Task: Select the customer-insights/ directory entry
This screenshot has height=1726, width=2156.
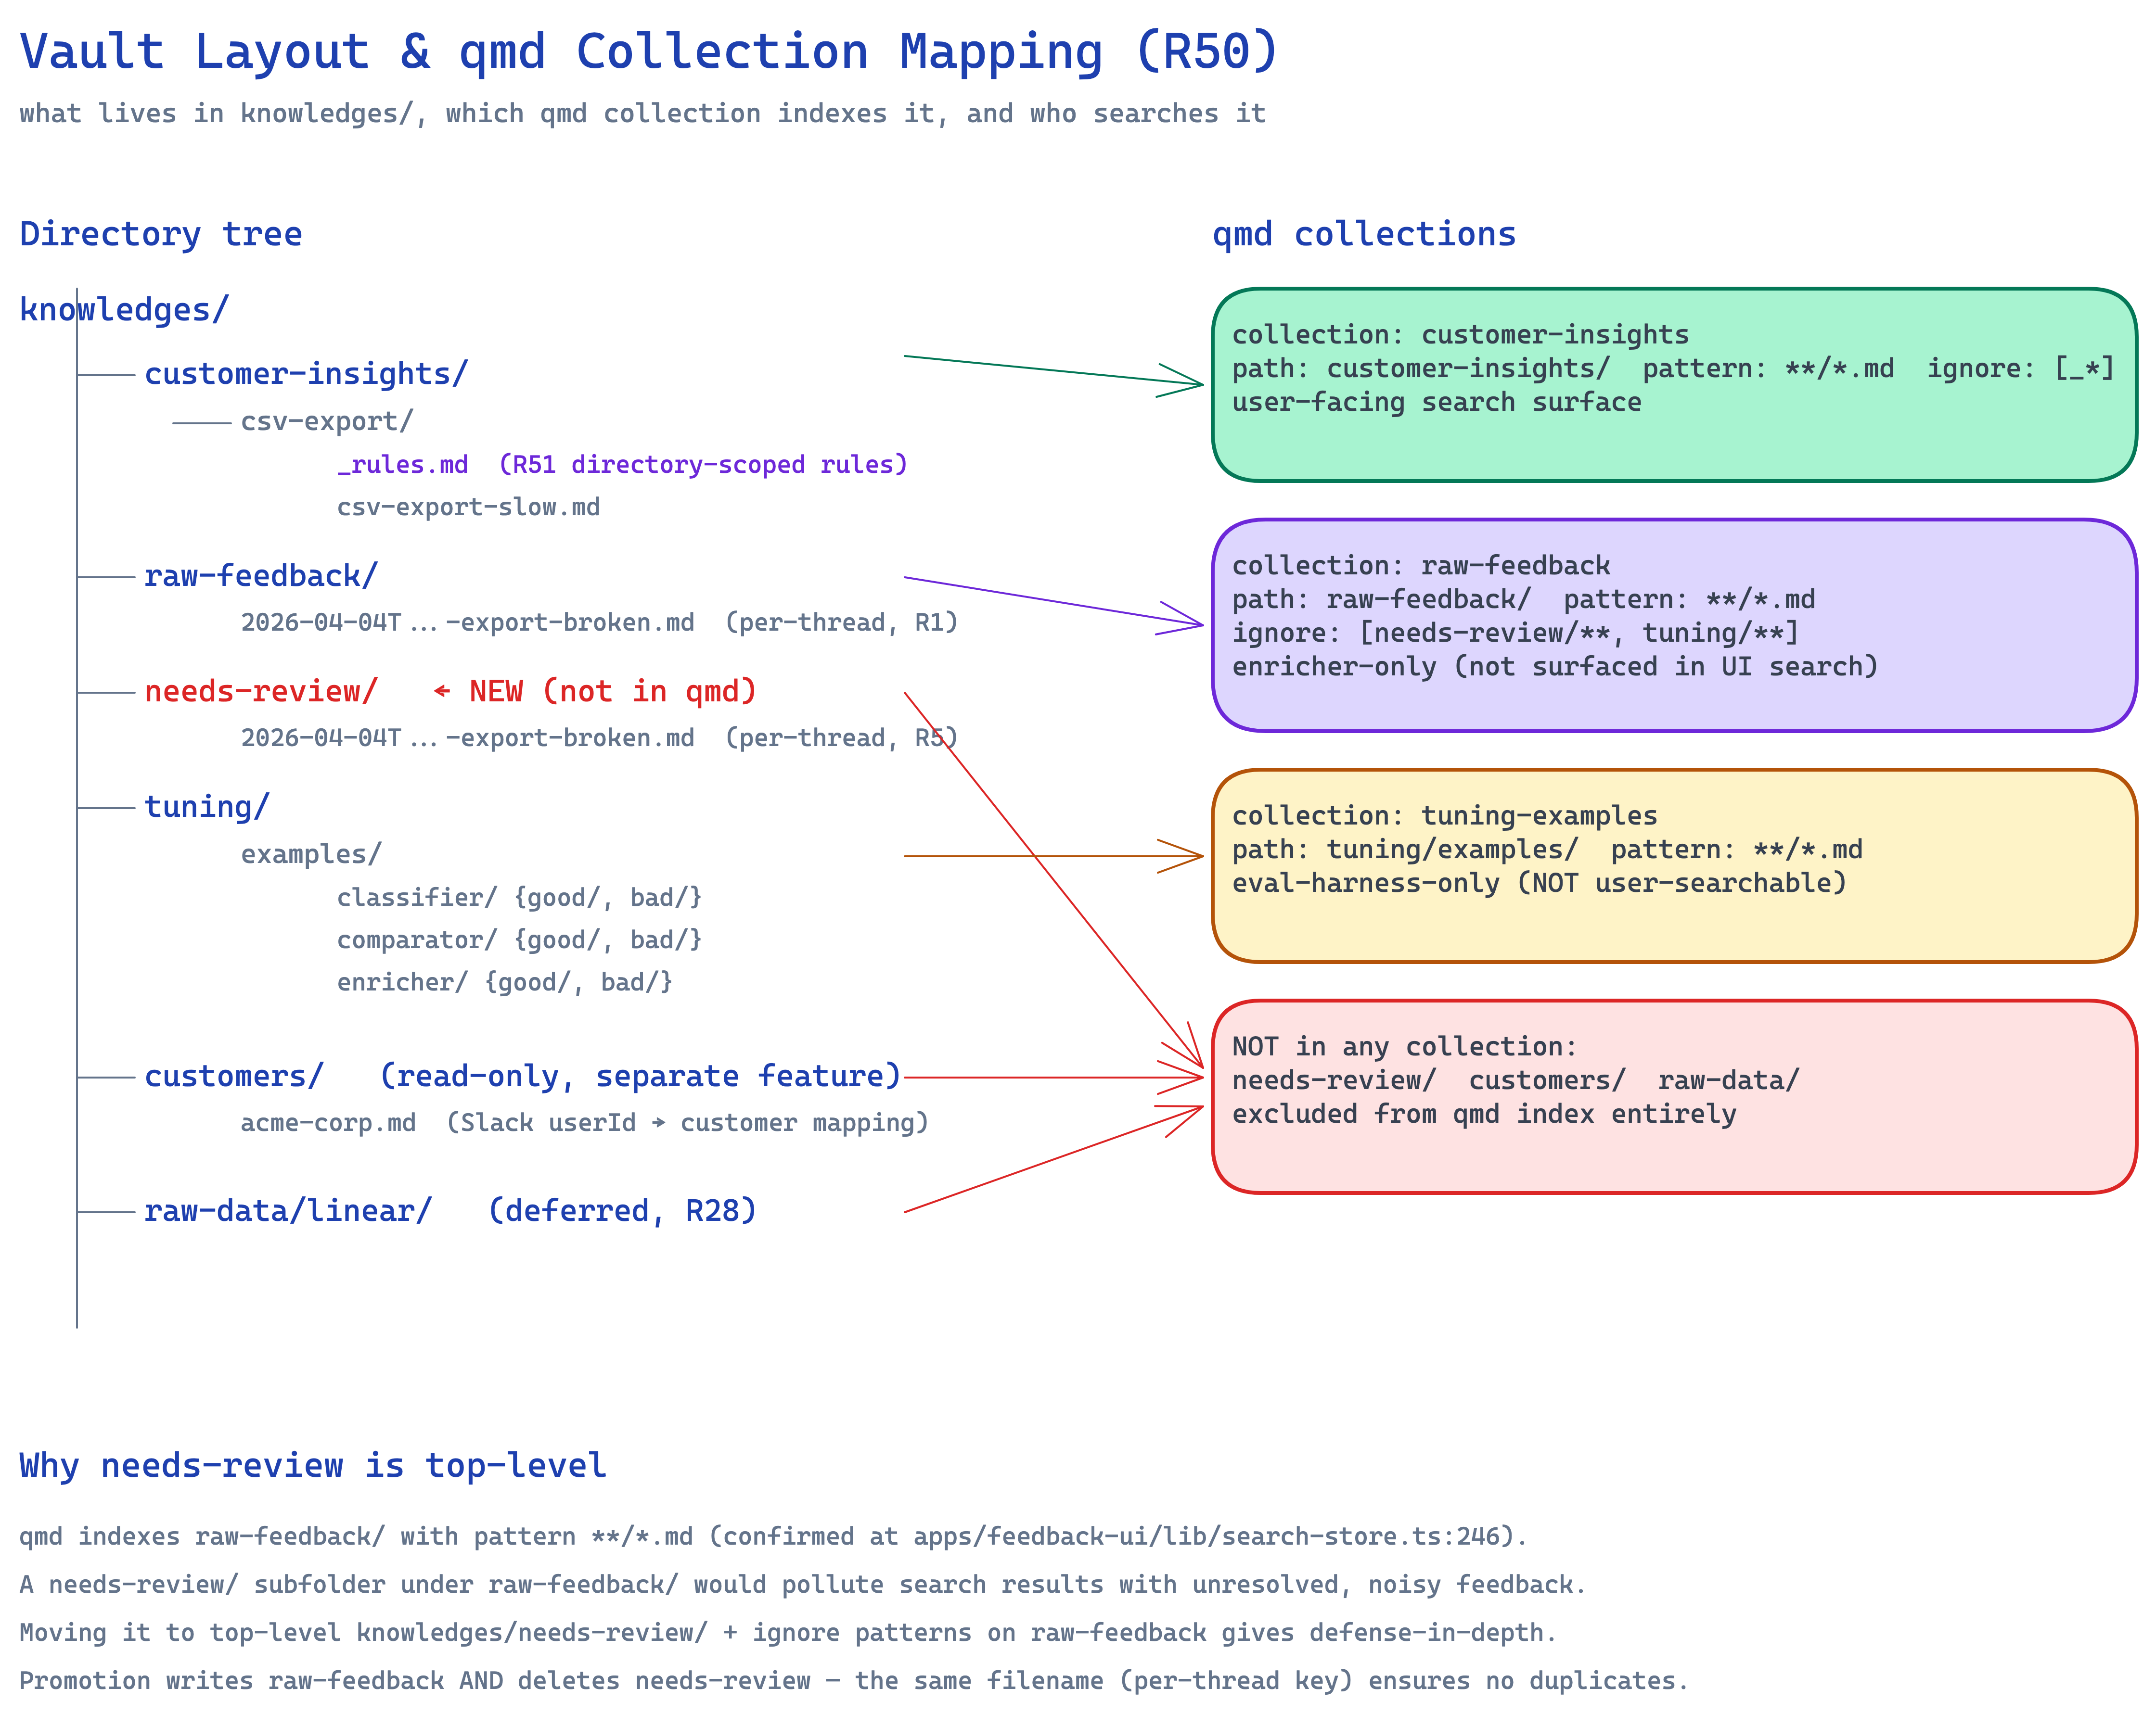Action: [306, 374]
